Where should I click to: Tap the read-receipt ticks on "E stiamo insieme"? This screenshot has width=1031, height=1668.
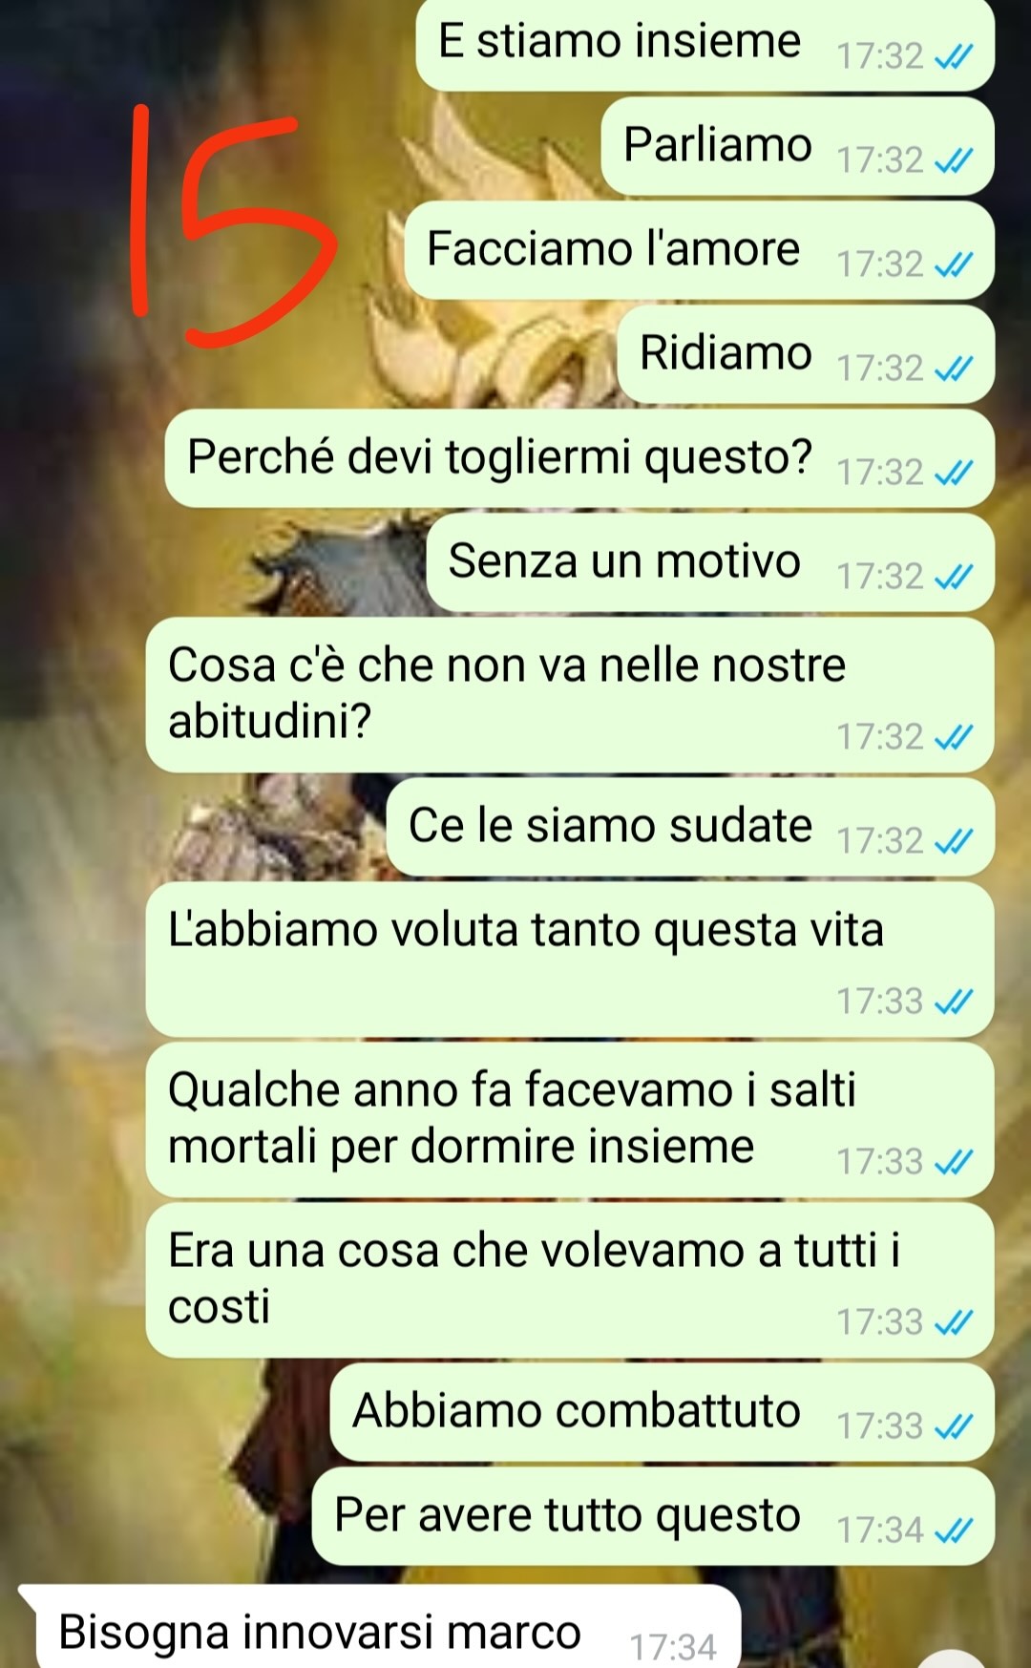953,58
